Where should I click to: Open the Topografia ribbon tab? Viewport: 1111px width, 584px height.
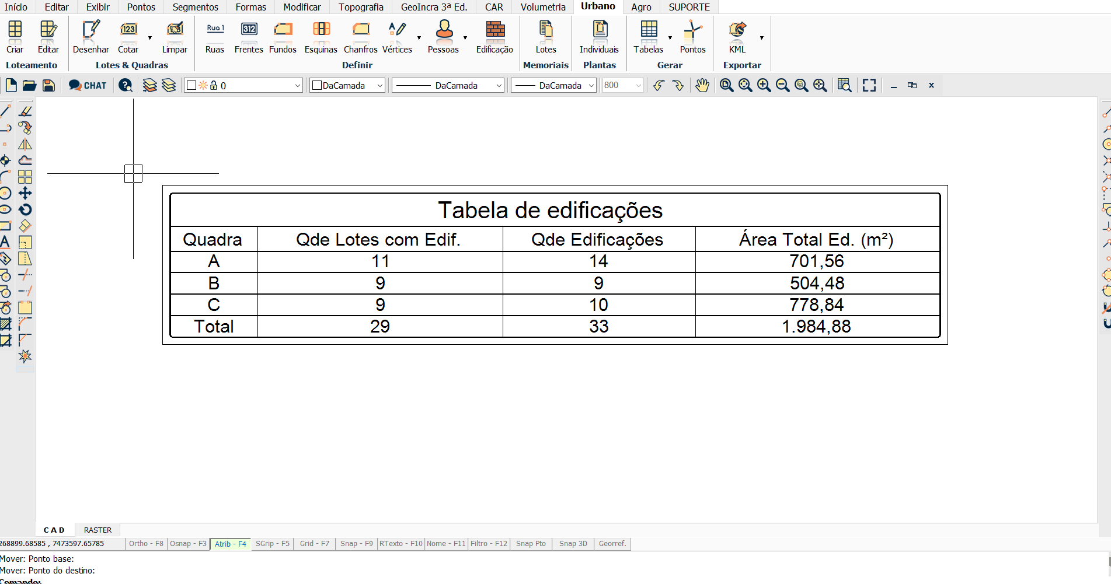tap(361, 7)
